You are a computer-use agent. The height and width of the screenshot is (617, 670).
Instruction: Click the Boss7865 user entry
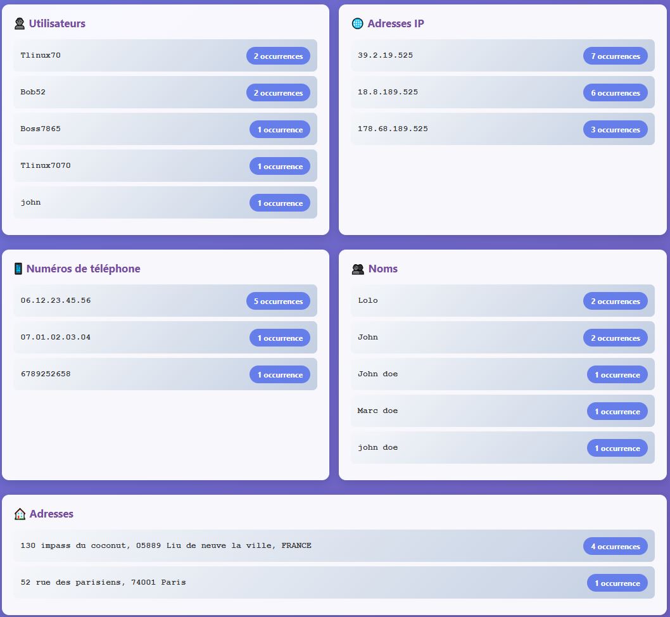click(x=41, y=129)
